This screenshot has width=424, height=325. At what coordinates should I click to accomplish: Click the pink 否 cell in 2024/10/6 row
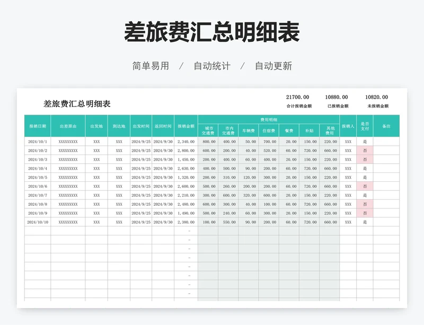click(x=365, y=186)
